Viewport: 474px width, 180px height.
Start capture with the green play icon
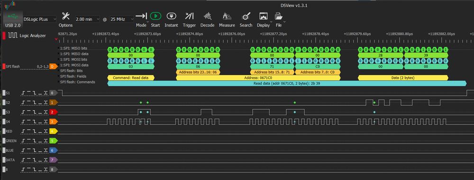155,16
